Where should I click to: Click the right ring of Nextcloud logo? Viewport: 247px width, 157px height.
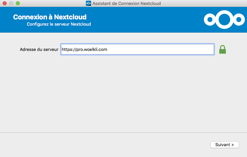tap(239, 20)
